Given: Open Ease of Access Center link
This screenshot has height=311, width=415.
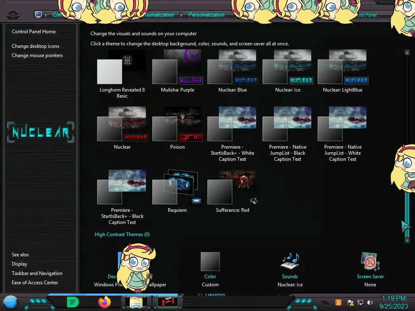Looking at the screenshot, I should click(x=35, y=282).
